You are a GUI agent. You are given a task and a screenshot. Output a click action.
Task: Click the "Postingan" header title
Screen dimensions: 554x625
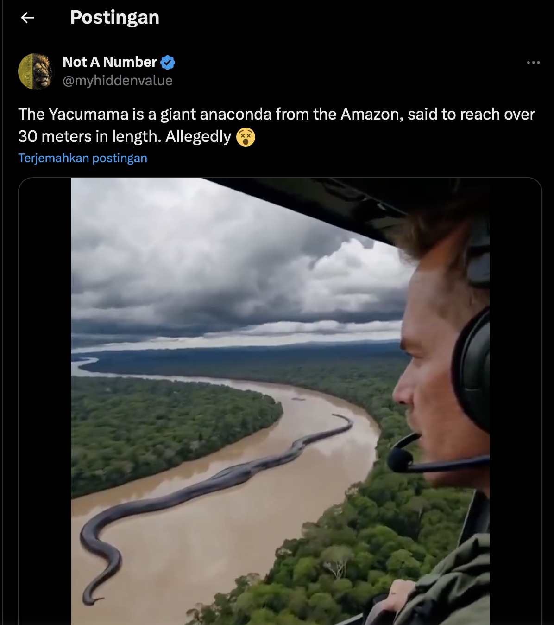[114, 18]
